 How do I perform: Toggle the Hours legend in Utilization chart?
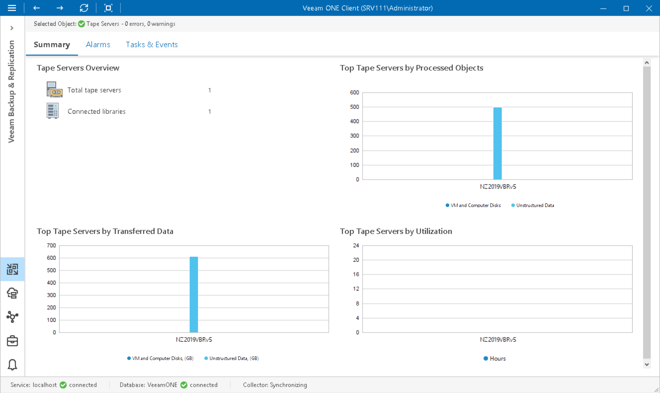[x=495, y=358]
